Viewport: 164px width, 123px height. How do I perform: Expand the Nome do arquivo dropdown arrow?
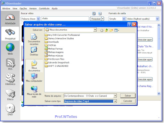tap(115, 96)
